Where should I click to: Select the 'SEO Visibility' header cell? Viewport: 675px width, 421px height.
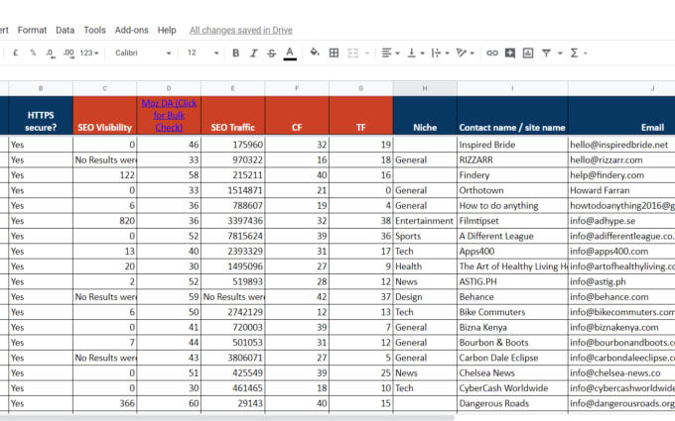[x=104, y=115]
